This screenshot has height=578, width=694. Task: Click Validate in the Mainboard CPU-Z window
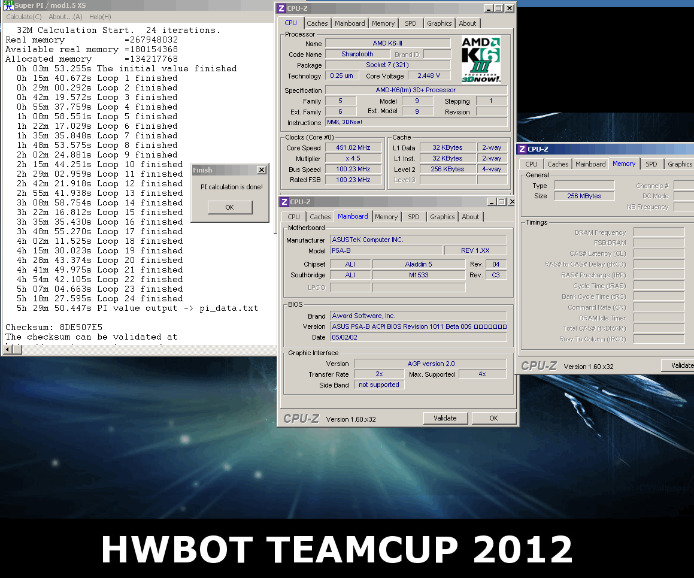(446, 418)
